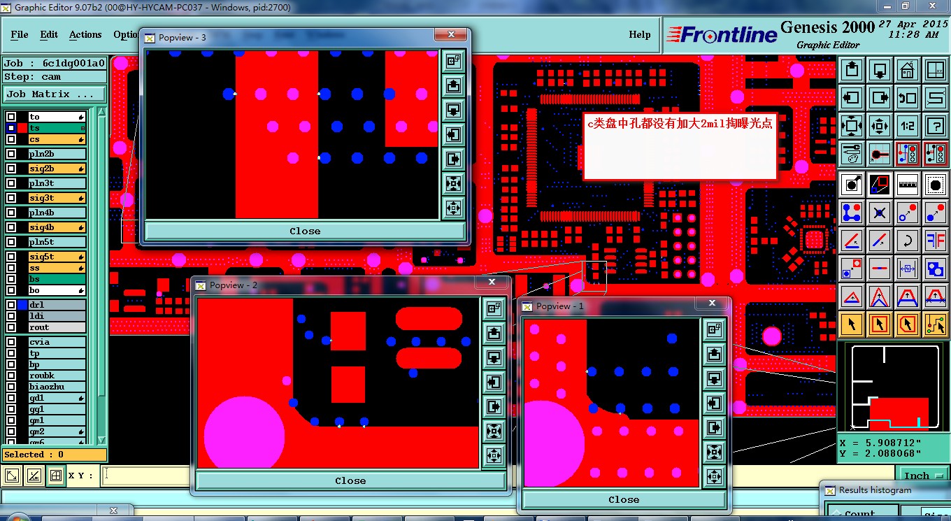Click the previous view return-arrow icon
This screenshot has height=521, width=951.
(908, 98)
